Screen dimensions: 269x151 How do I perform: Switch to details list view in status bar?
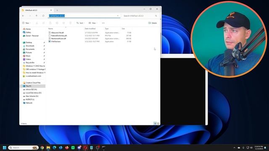(155, 123)
